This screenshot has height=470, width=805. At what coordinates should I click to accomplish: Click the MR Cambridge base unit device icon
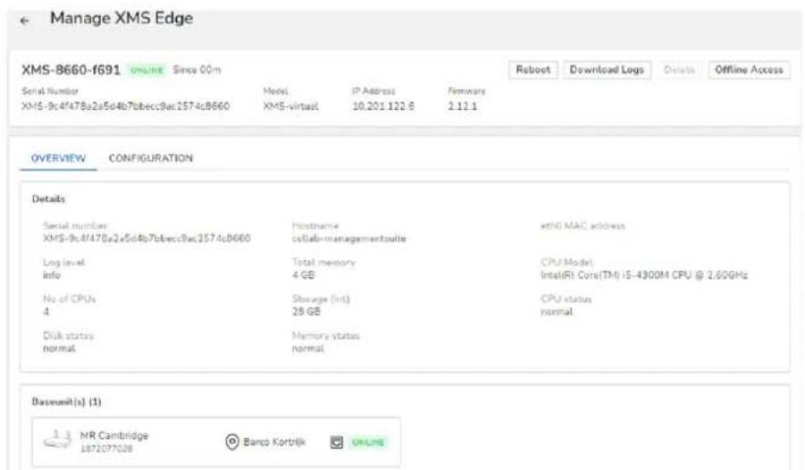(57, 440)
